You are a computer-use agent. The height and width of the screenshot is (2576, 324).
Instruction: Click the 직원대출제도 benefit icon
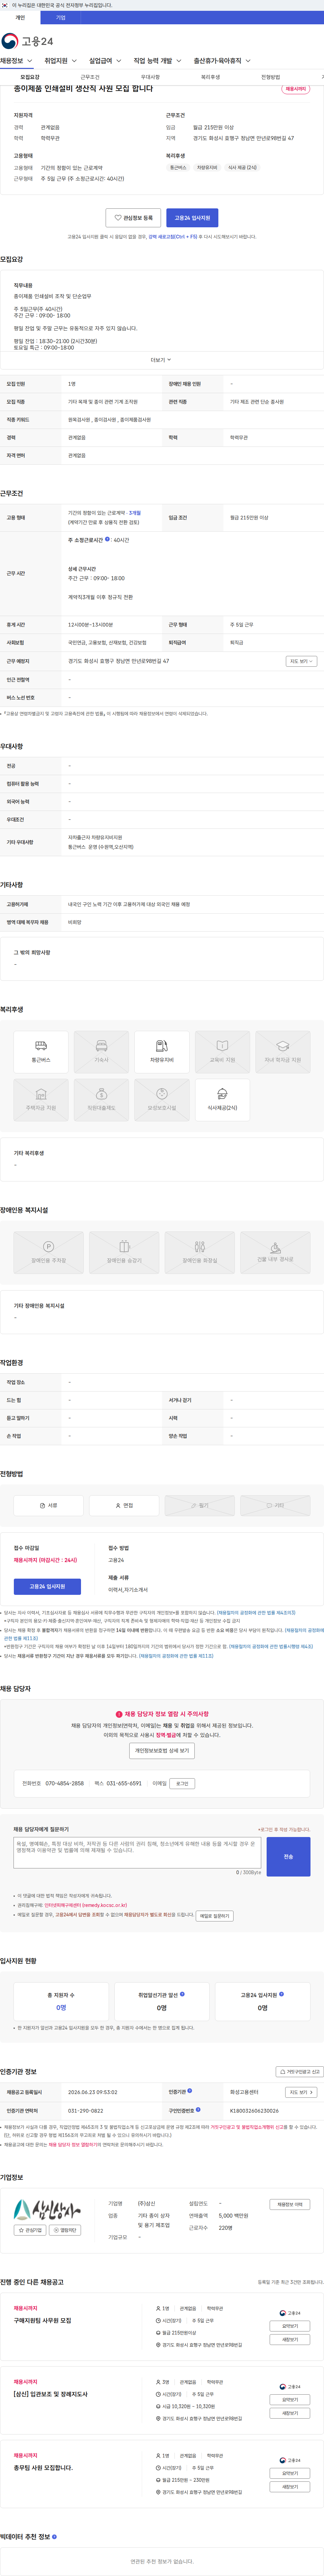[101, 1100]
